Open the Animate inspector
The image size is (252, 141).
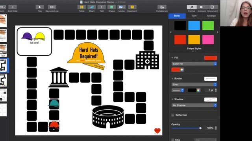coord(202,7)
